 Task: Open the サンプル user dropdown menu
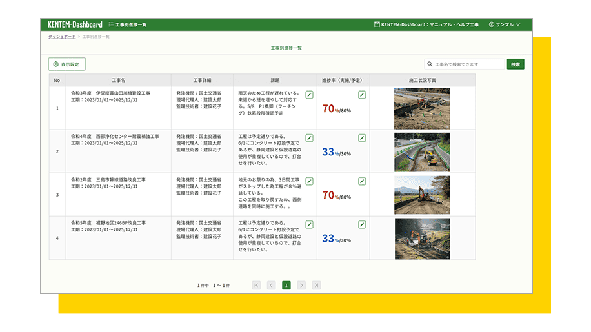click(x=504, y=24)
